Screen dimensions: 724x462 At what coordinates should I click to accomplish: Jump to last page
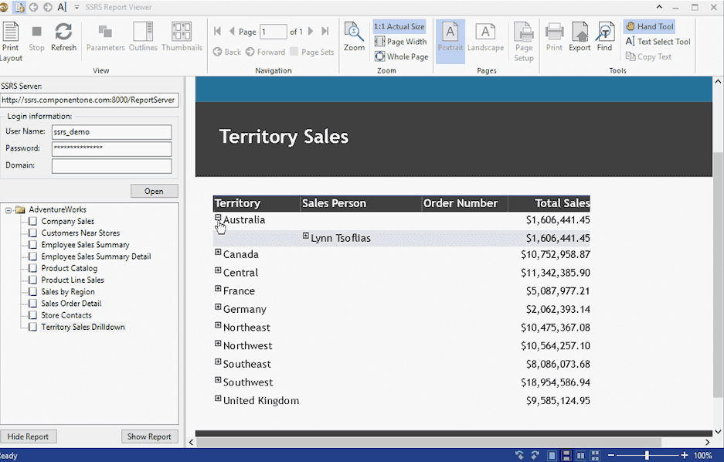[325, 32]
